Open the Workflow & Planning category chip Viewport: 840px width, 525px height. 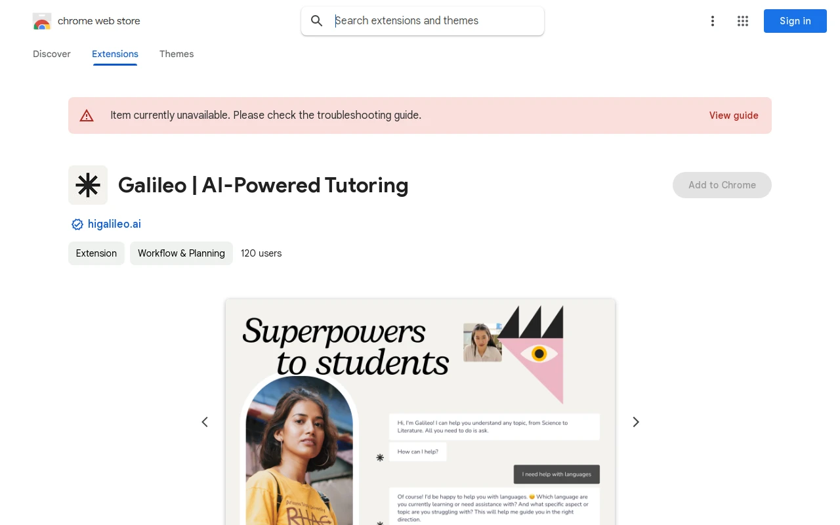(x=181, y=253)
